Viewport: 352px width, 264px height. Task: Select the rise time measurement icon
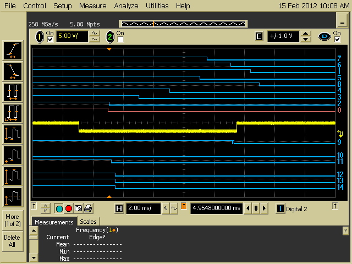13,50
